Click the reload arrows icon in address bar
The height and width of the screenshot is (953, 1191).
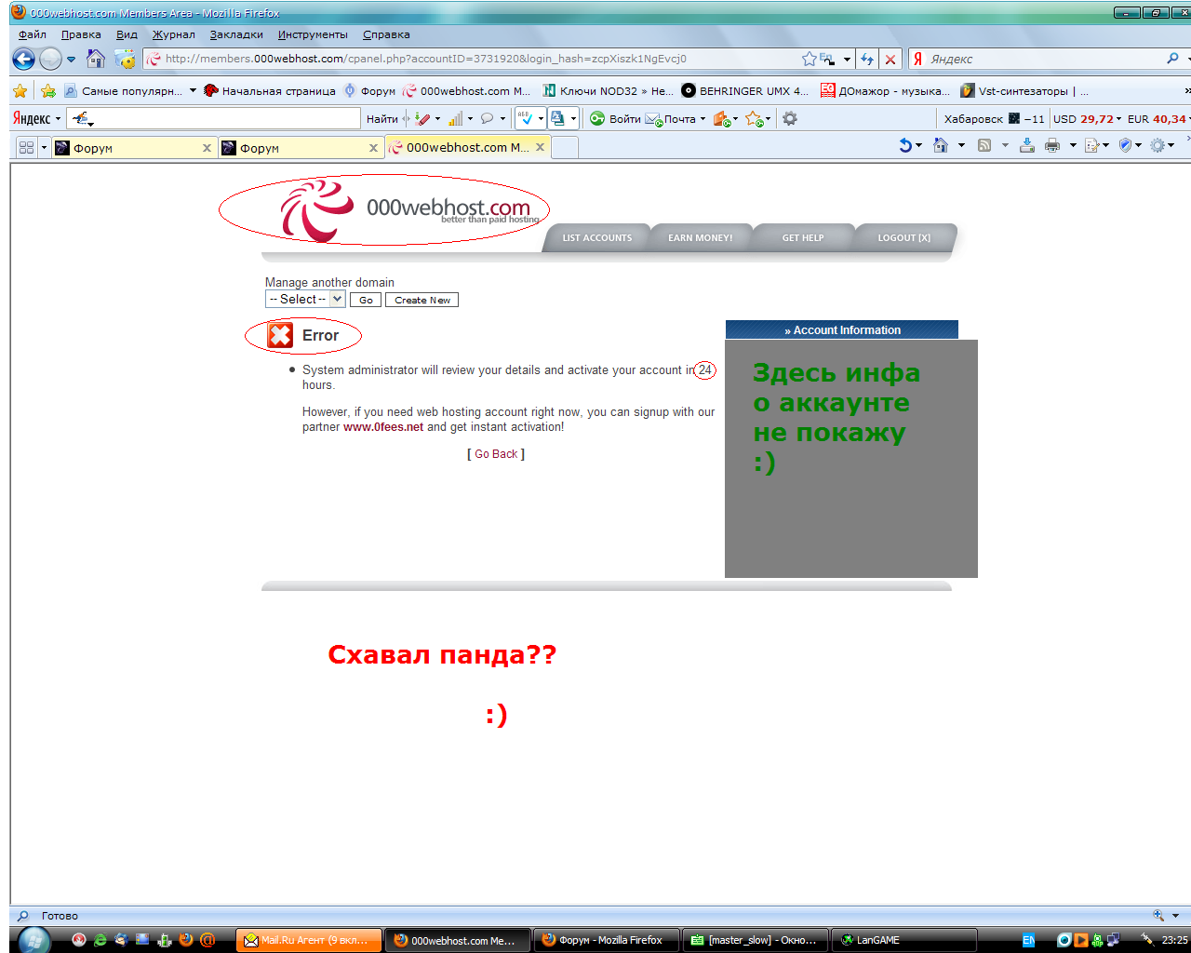(867, 59)
